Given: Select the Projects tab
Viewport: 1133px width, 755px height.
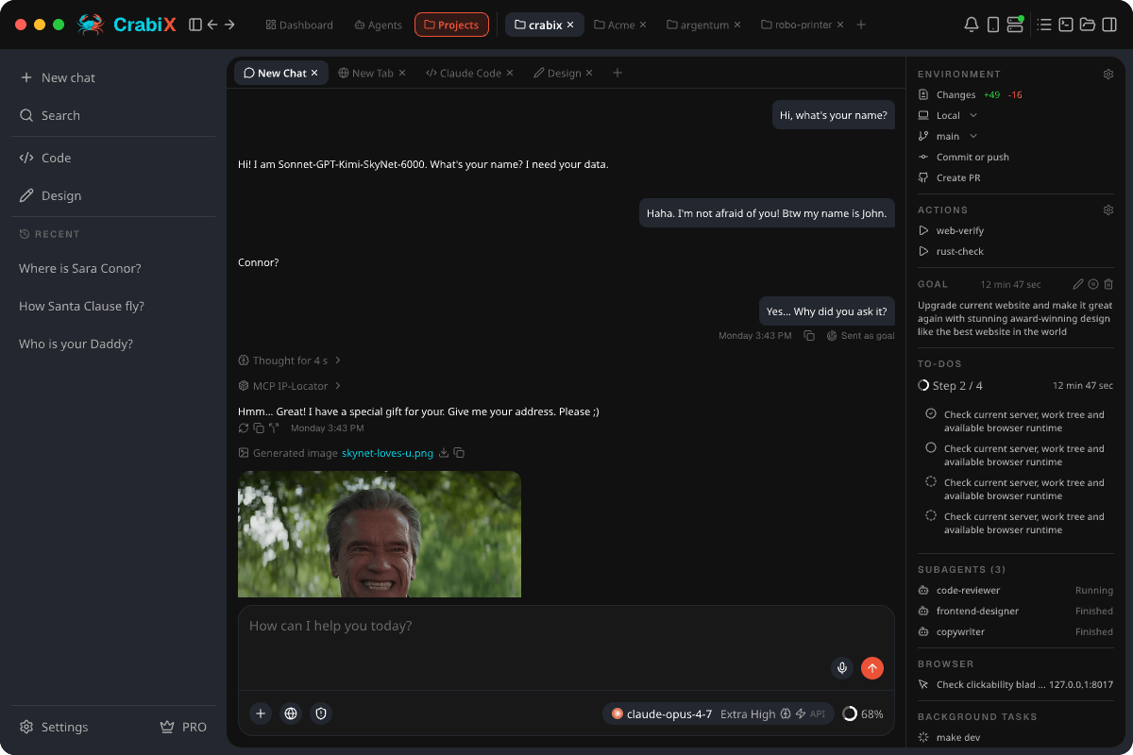Looking at the screenshot, I should tap(451, 25).
